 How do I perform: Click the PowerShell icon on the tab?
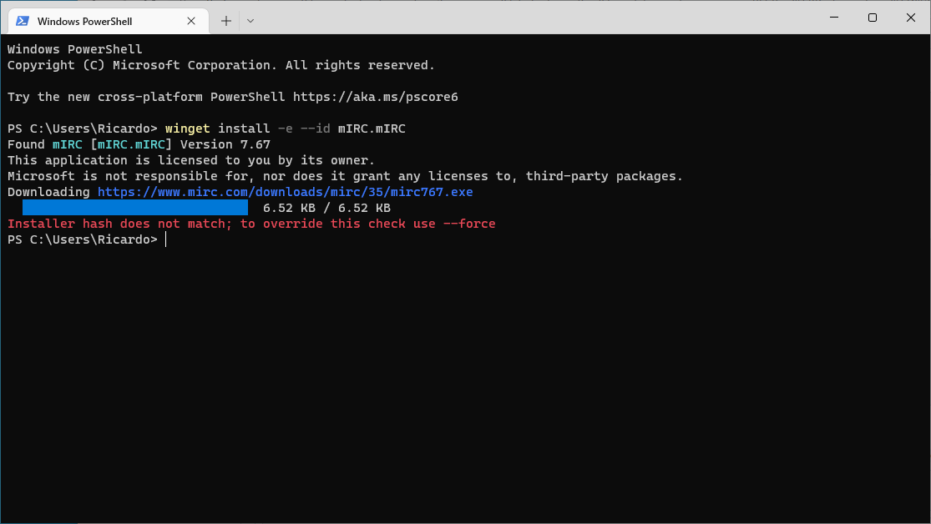pyautogui.click(x=22, y=21)
